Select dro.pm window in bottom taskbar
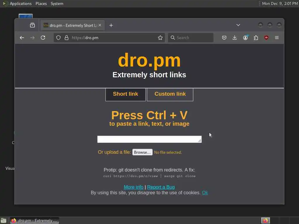 34,220
